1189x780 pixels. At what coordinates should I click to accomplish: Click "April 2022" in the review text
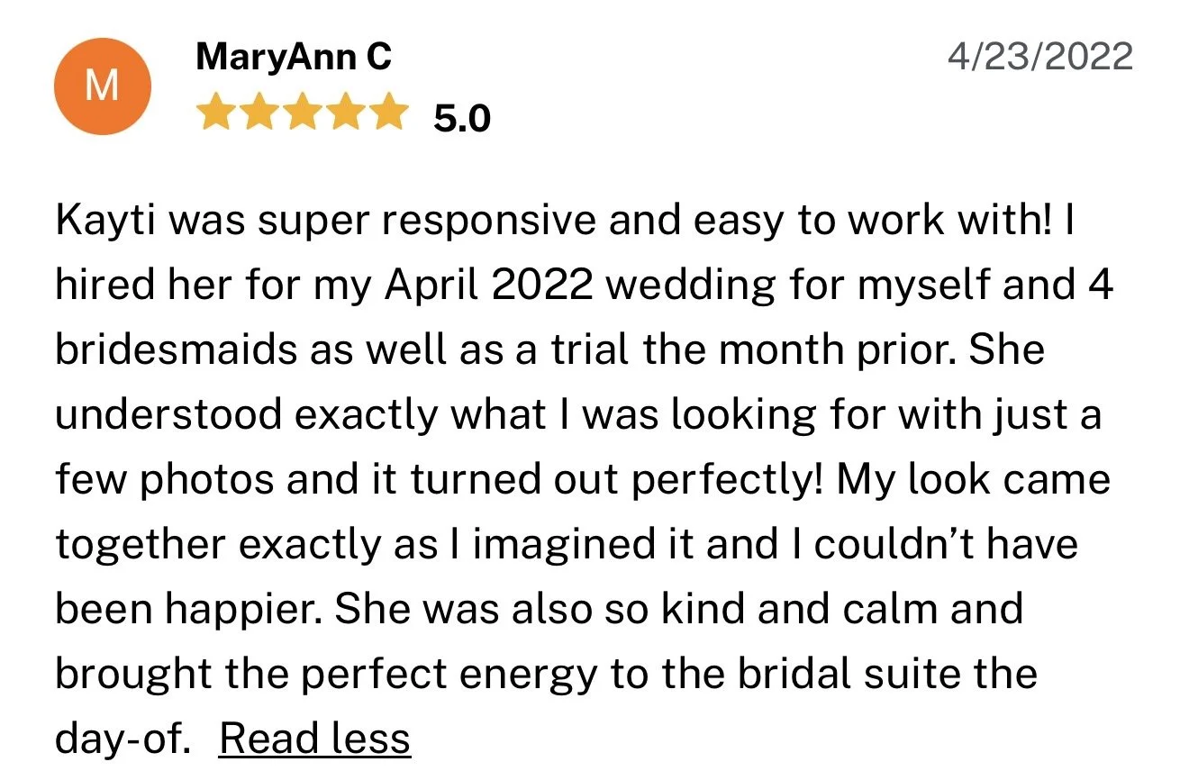pos(489,287)
